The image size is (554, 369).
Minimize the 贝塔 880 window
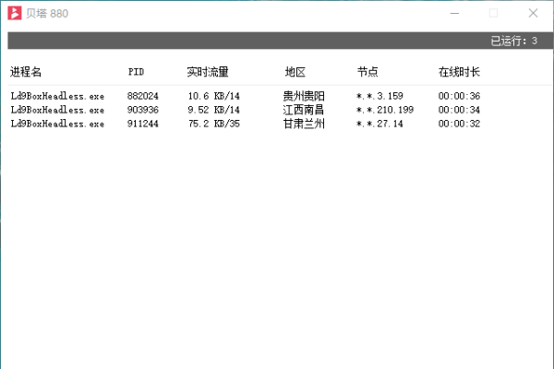[x=453, y=13]
